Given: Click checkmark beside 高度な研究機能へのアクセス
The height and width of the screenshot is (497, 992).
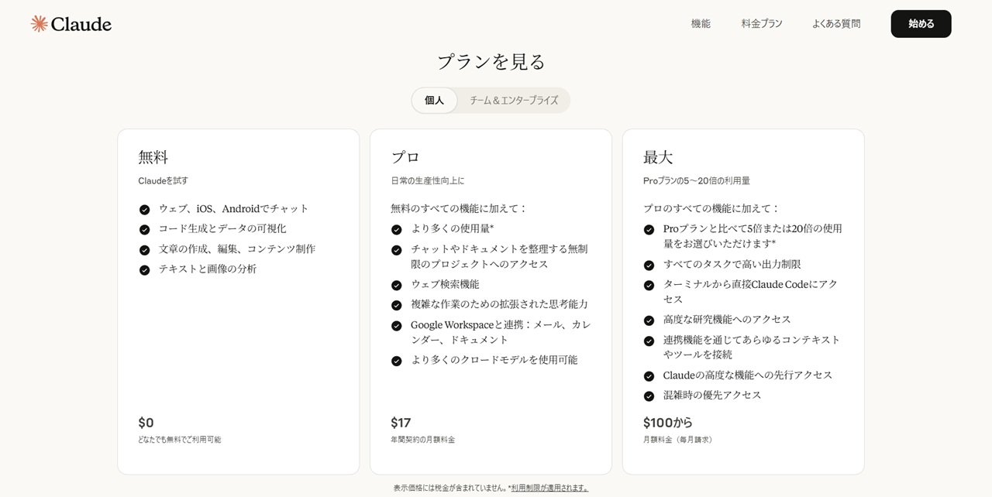Looking at the screenshot, I should coord(649,320).
